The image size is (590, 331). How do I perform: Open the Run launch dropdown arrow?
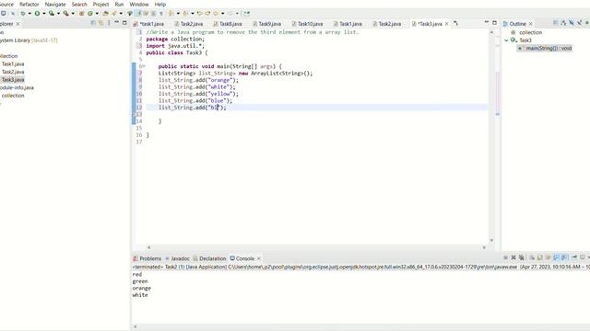click(x=44, y=14)
